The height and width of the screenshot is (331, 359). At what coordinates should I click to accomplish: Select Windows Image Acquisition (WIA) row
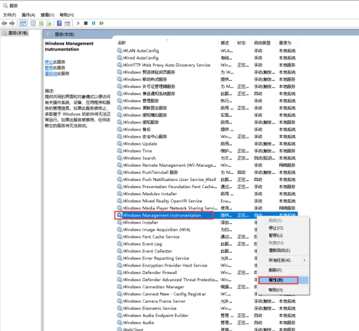[187, 230]
